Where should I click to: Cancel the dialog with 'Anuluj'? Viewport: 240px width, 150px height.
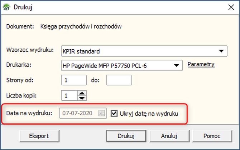169,136
